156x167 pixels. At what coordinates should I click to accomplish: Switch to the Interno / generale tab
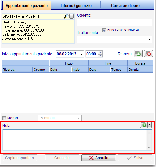(76, 6)
